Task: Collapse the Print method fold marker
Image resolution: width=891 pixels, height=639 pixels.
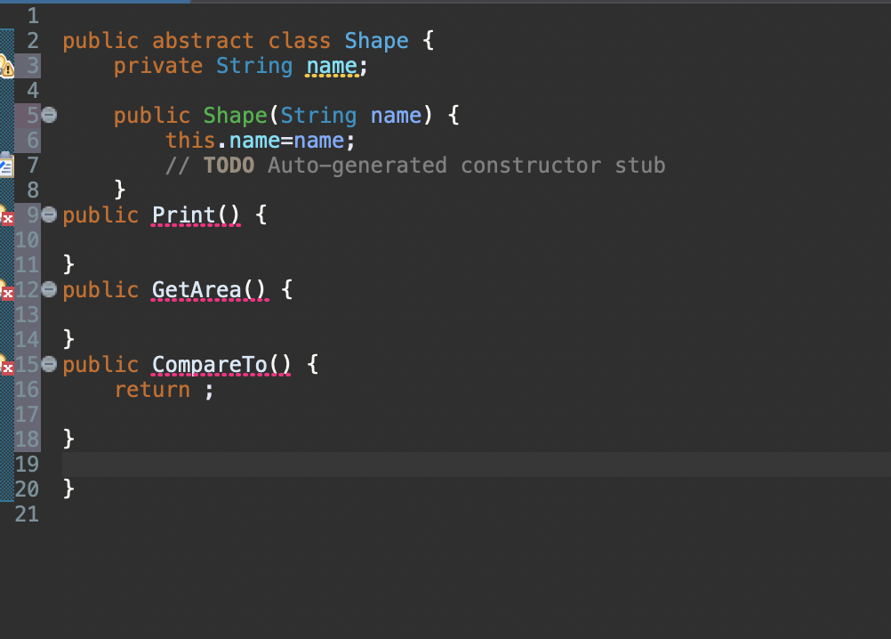Action: (49, 214)
